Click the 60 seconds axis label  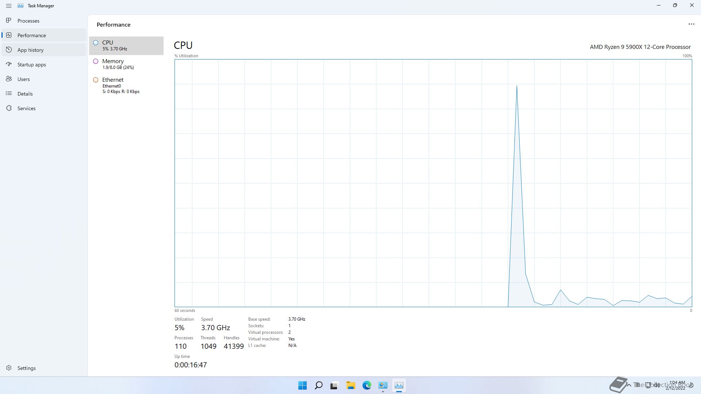[185, 310]
